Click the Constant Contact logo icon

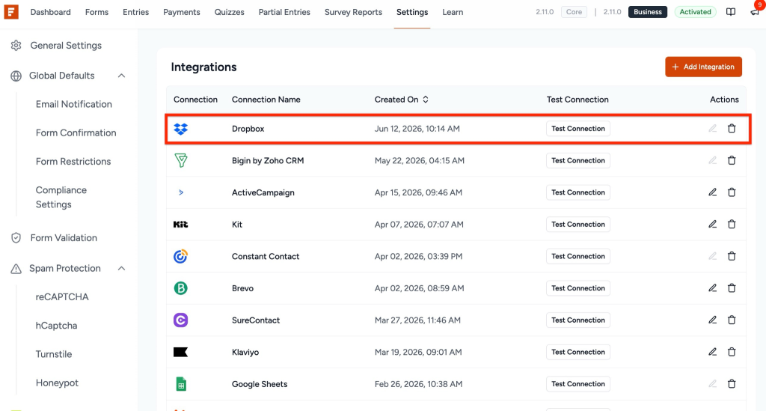click(x=181, y=256)
